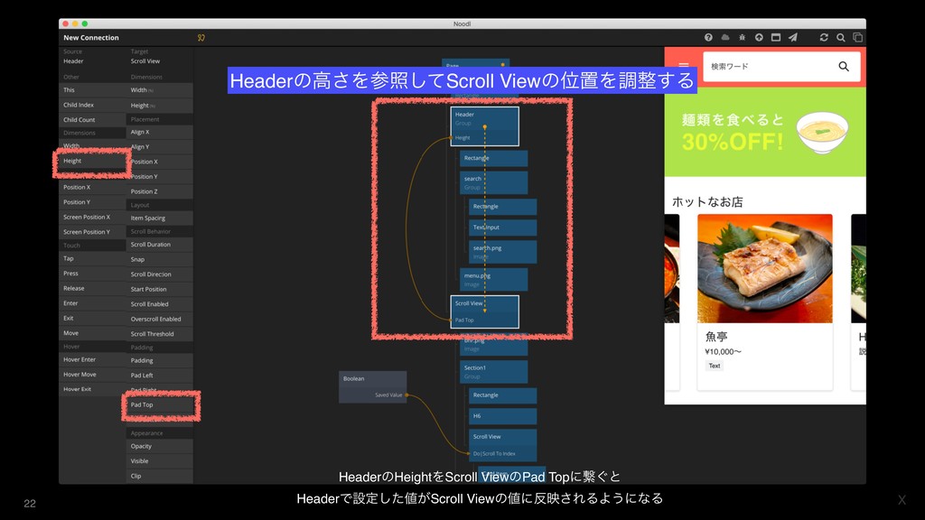Select the search.png image node
The height and width of the screenshot is (520, 925).
tap(502, 252)
